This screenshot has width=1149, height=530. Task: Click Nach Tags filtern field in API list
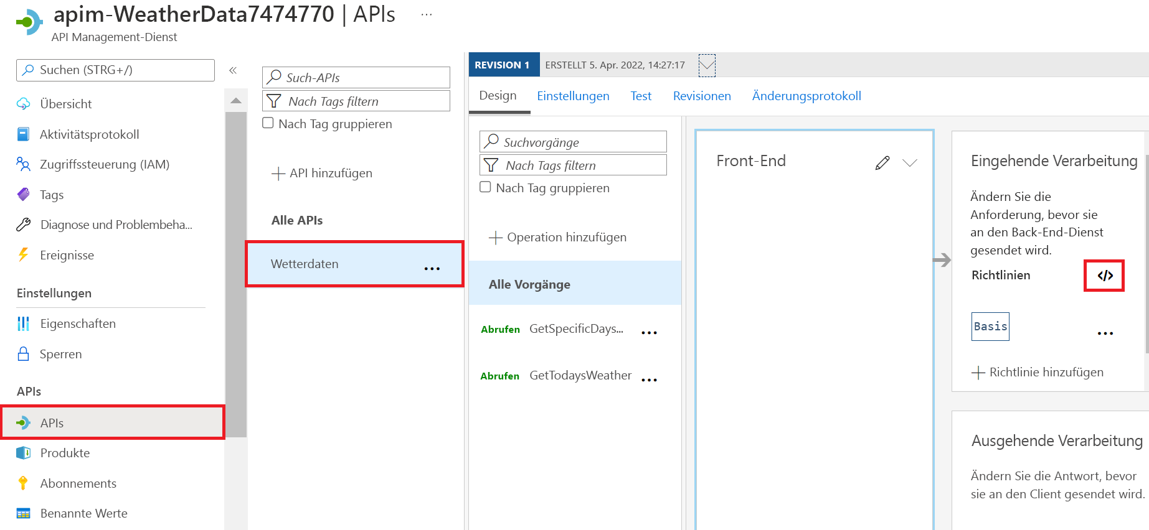pos(356,101)
